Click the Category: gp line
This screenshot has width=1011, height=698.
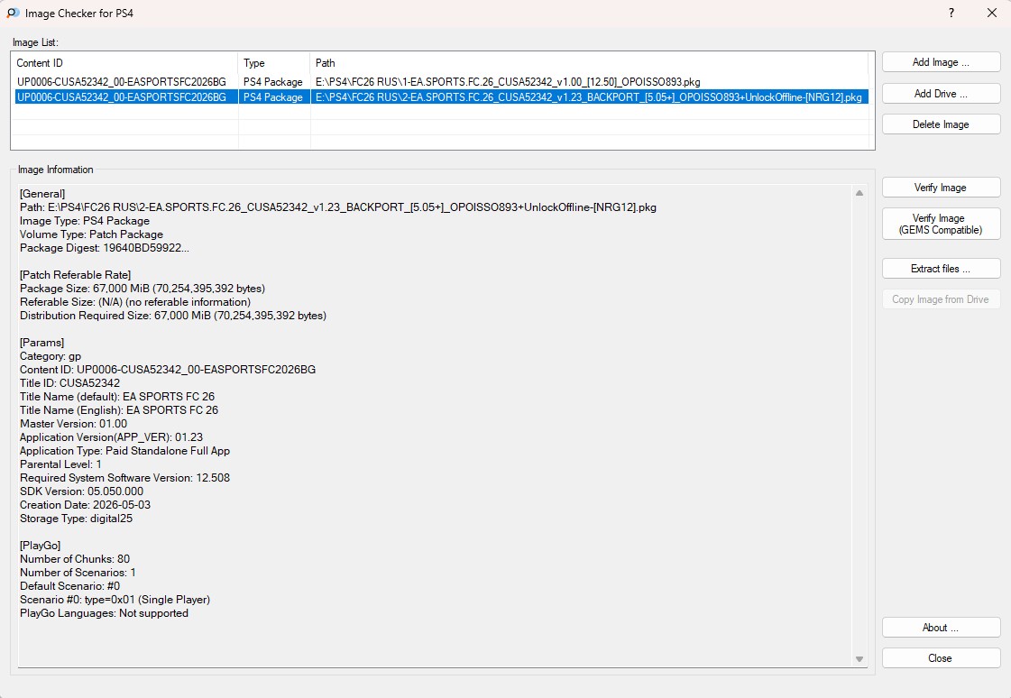point(51,356)
